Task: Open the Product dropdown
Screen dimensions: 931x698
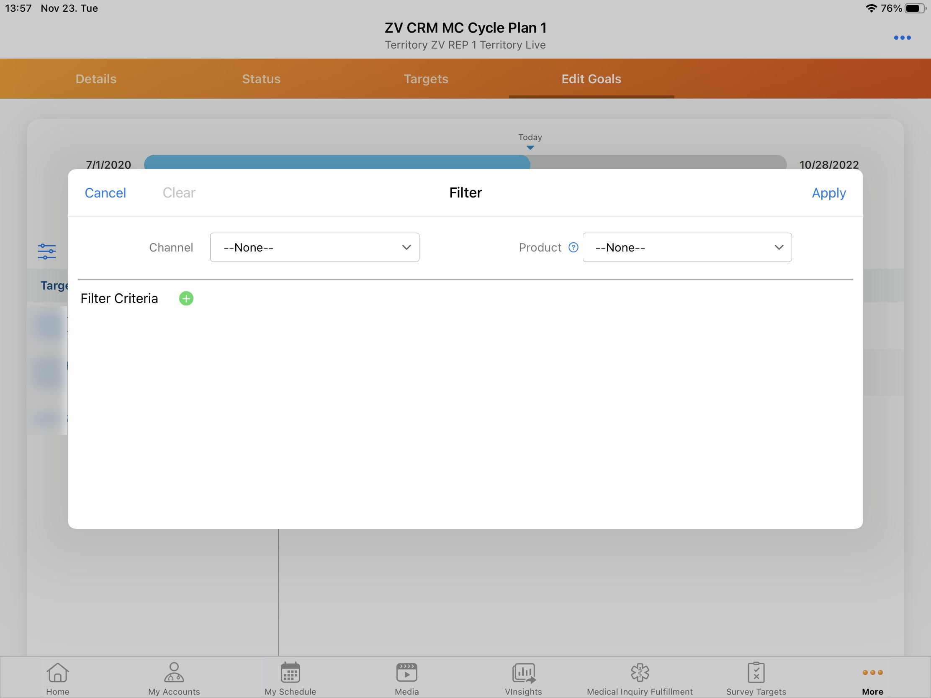Action: [x=687, y=247]
